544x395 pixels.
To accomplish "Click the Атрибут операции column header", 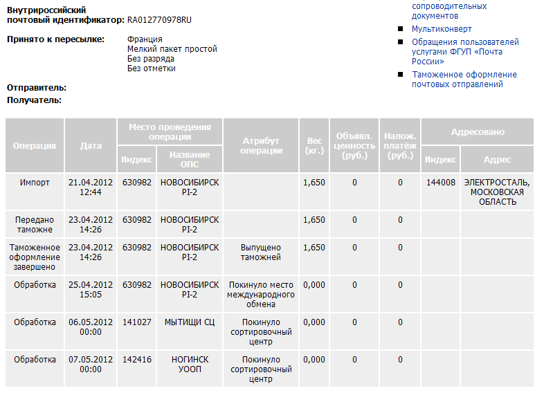I will point(261,146).
